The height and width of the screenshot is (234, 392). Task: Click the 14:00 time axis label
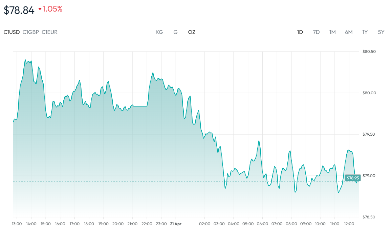pyautogui.click(x=31, y=224)
